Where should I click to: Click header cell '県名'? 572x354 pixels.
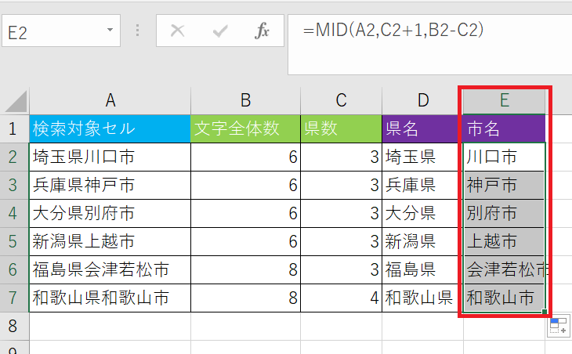coord(422,128)
